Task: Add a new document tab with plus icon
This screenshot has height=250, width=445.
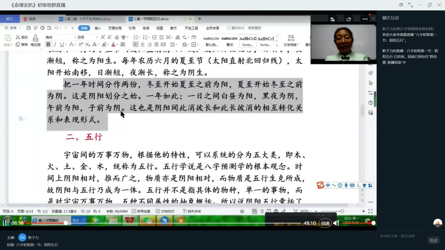Action: (x=200, y=19)
